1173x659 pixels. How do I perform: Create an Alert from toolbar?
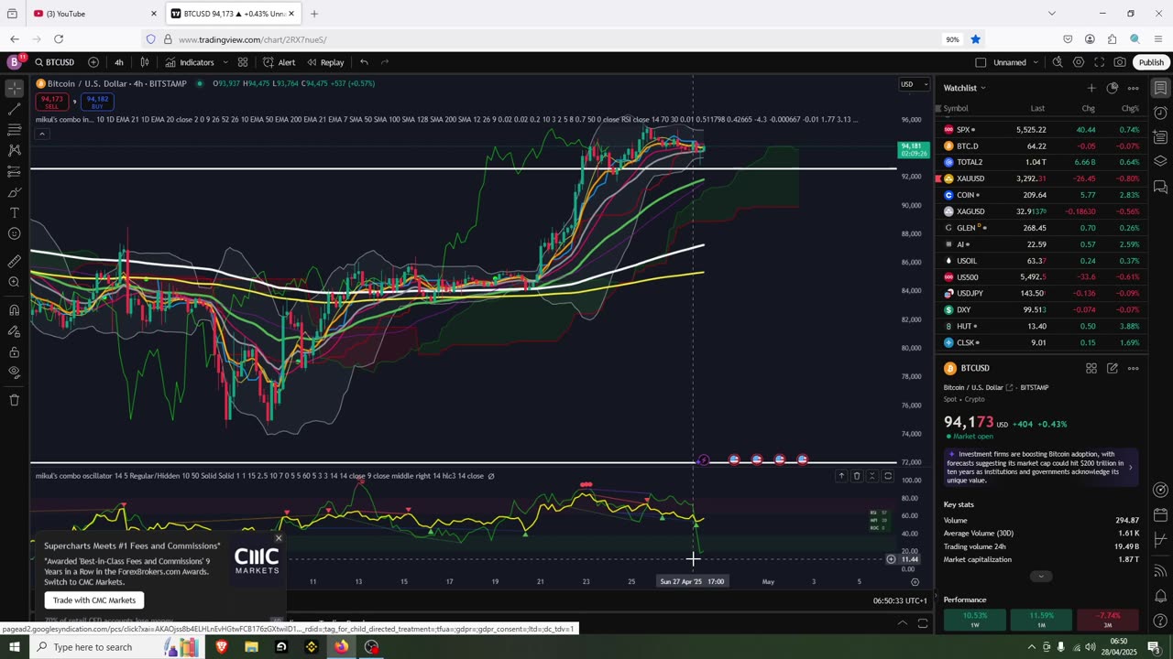click(279, 62)
